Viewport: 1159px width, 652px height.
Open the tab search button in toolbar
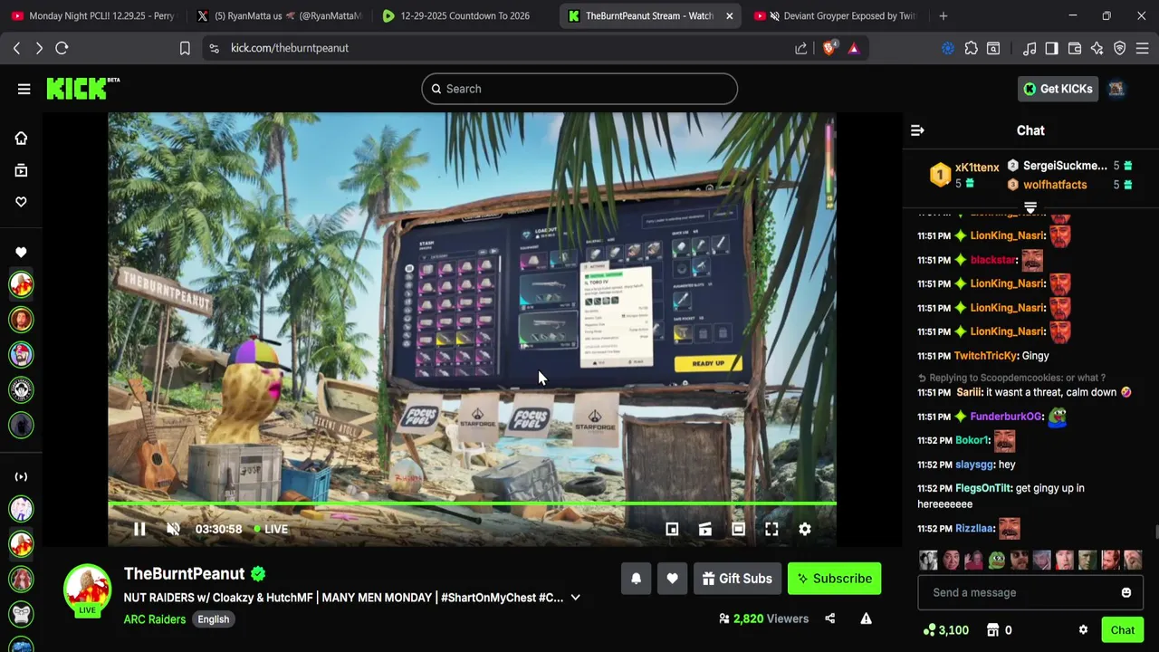click(x=993, y=48)
